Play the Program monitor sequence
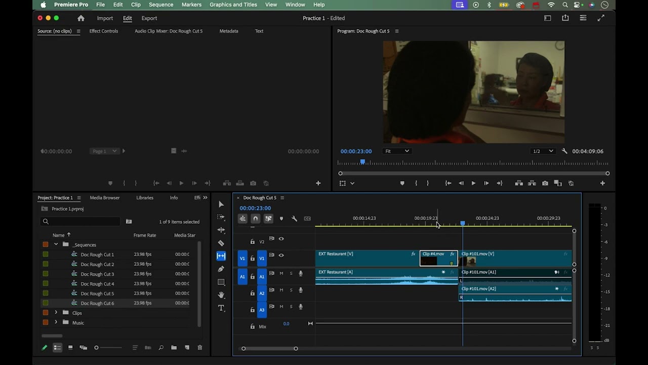This screenshot has height=365, width=648. point(473,183)
